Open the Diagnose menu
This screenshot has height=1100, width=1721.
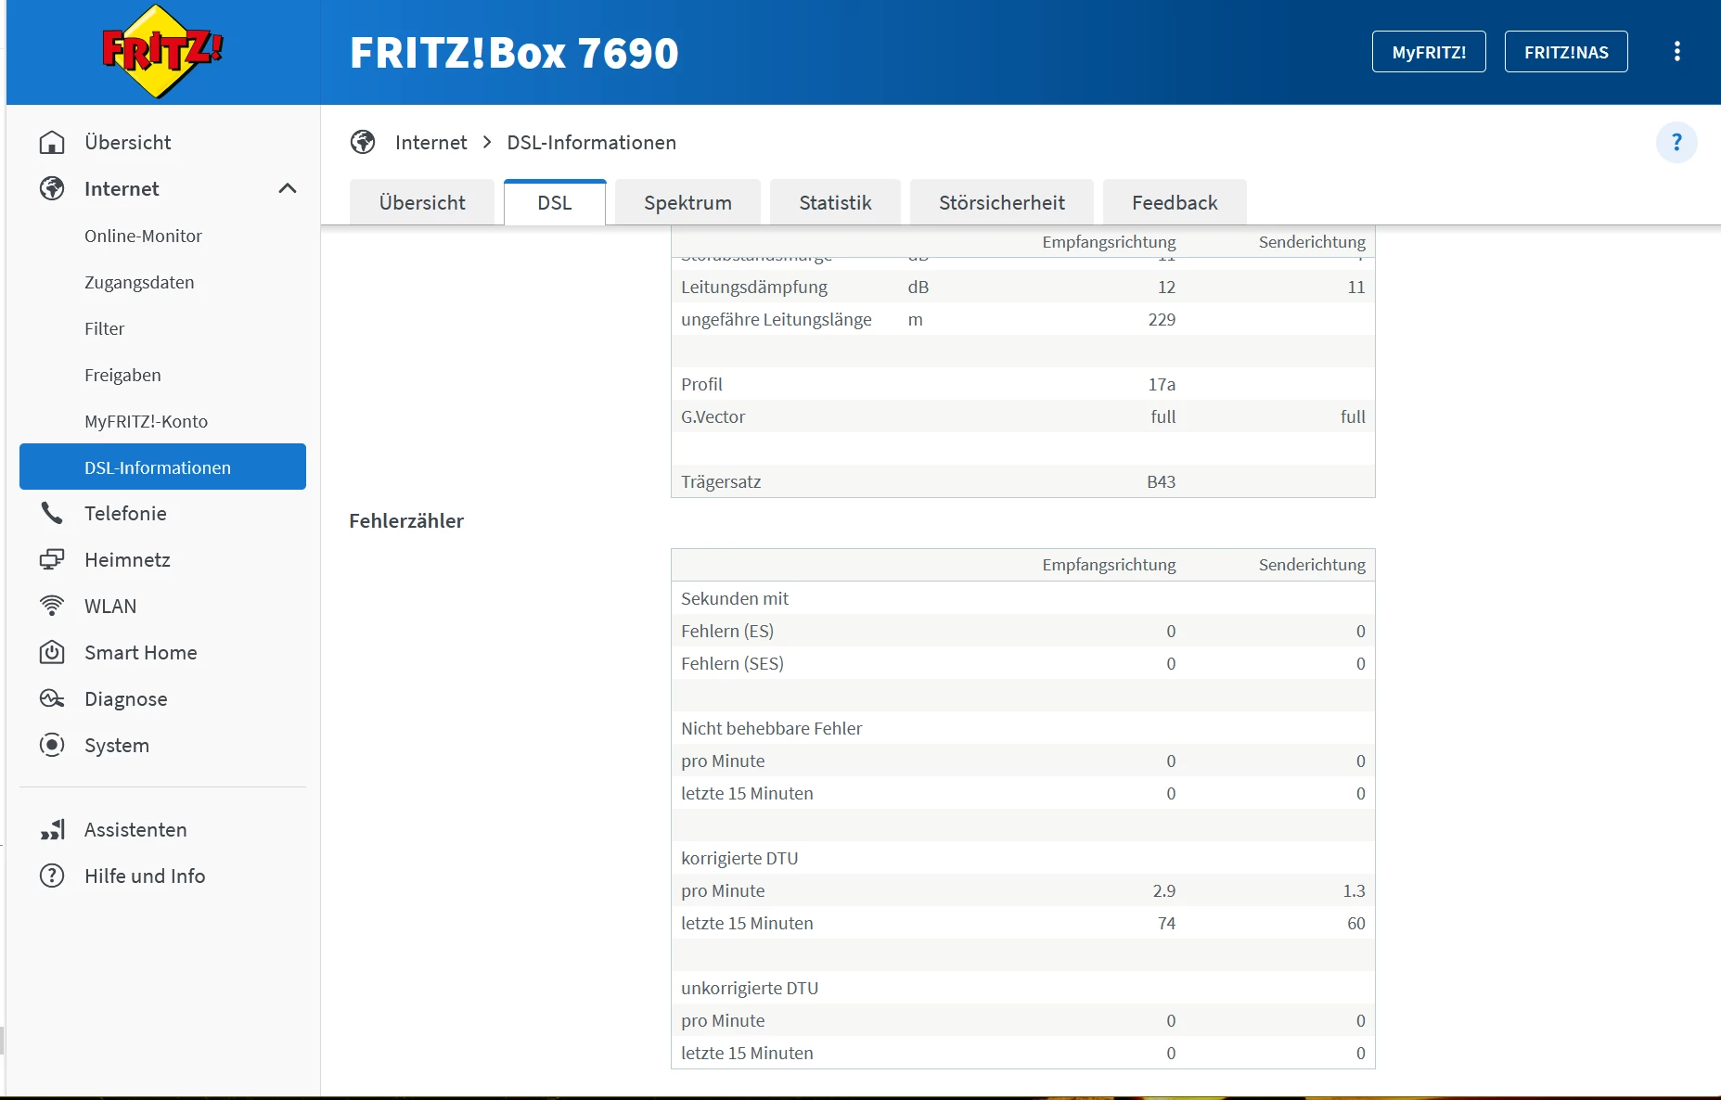point(126,699)
